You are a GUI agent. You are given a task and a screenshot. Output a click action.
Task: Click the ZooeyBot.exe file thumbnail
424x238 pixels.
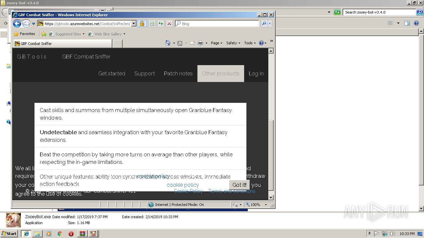click(x=14, y=220)
